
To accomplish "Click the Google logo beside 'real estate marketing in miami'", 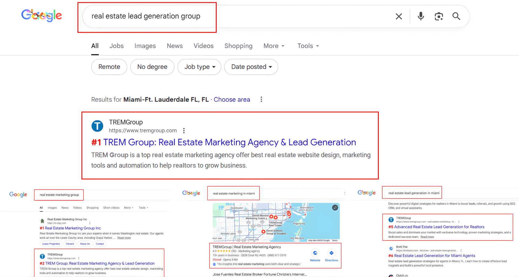I will (191, 193).
